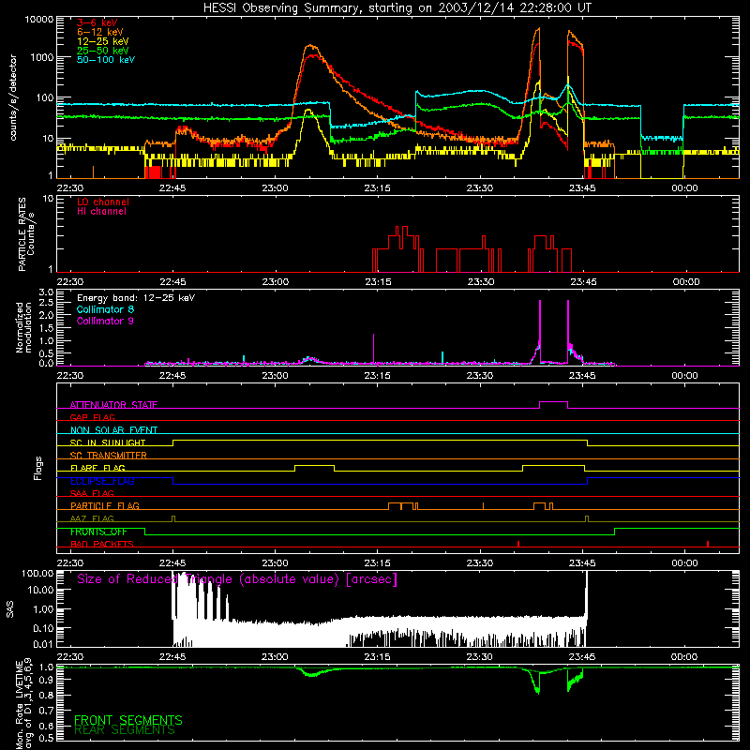
Task: Click the Energy band: 12-25 keV label
Action: [136, 298]
